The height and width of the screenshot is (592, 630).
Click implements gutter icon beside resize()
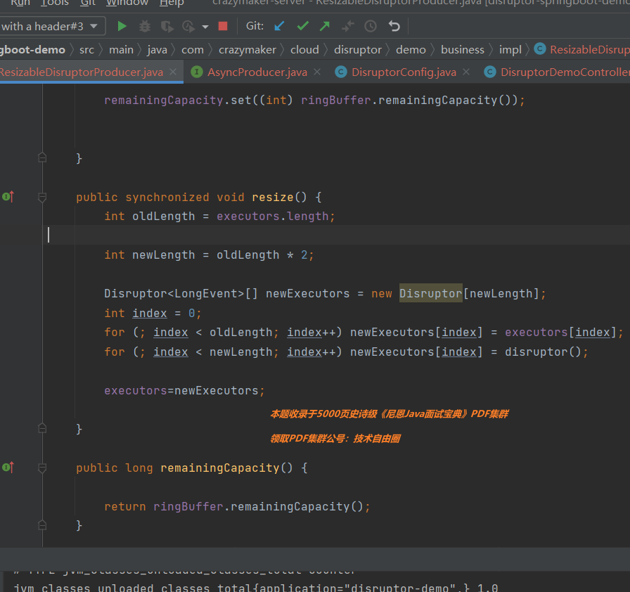8,197
